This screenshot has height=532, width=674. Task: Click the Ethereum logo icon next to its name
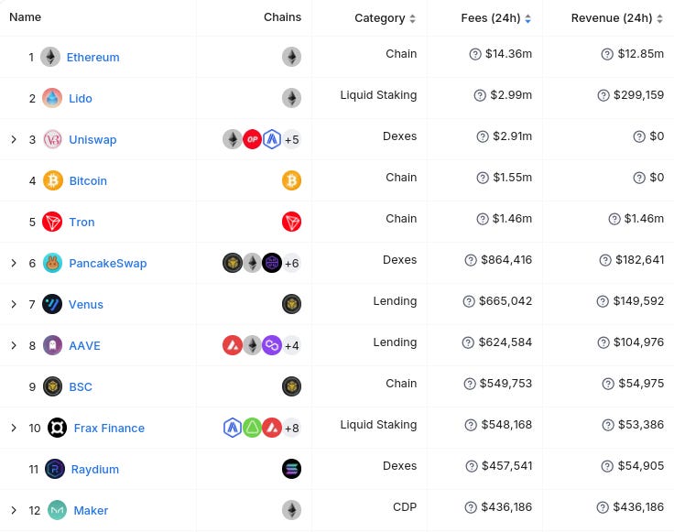[50, 57]
